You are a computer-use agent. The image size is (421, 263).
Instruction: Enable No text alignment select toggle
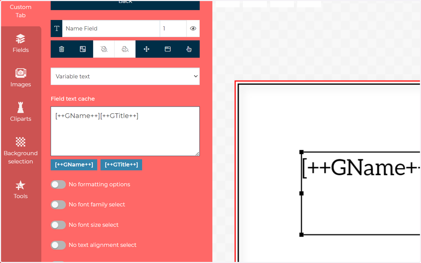pyautogui.click(x=58, y=245)
